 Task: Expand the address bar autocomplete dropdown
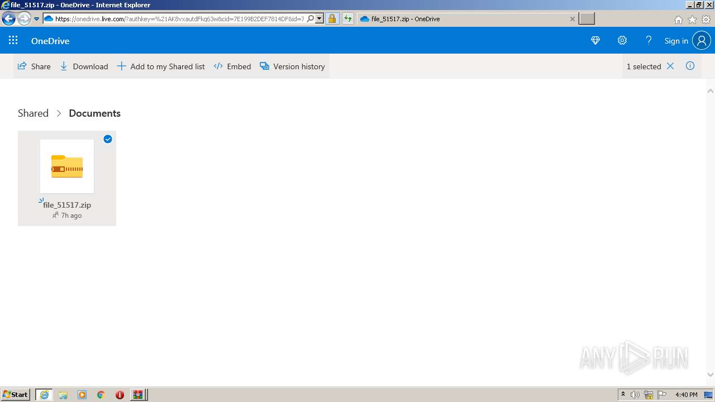pos(320,19)
